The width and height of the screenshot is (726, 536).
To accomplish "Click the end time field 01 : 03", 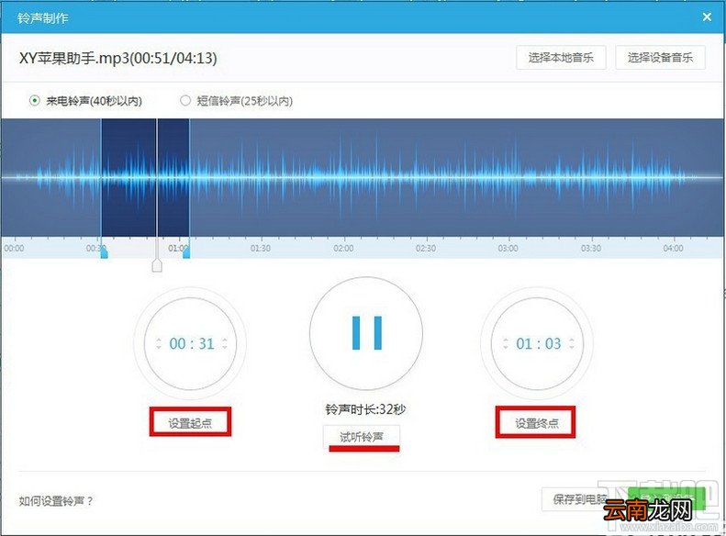I will tap(538, 343).
